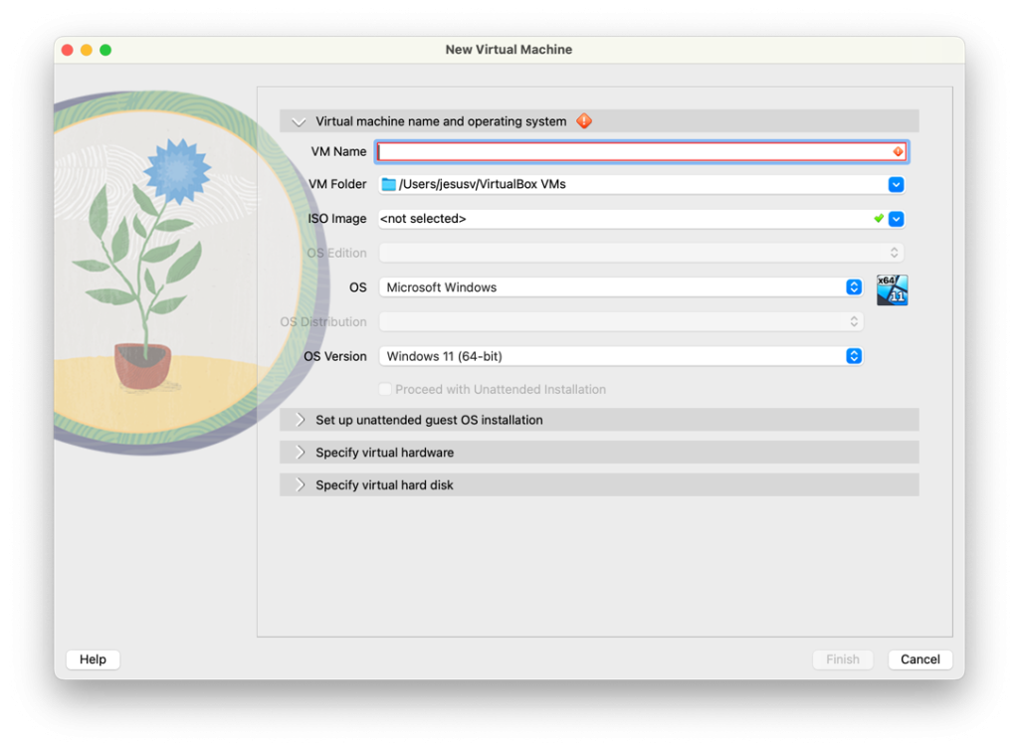Open the VM Folder dropdown arrow

pyautogui.click(x=896, y=184)
